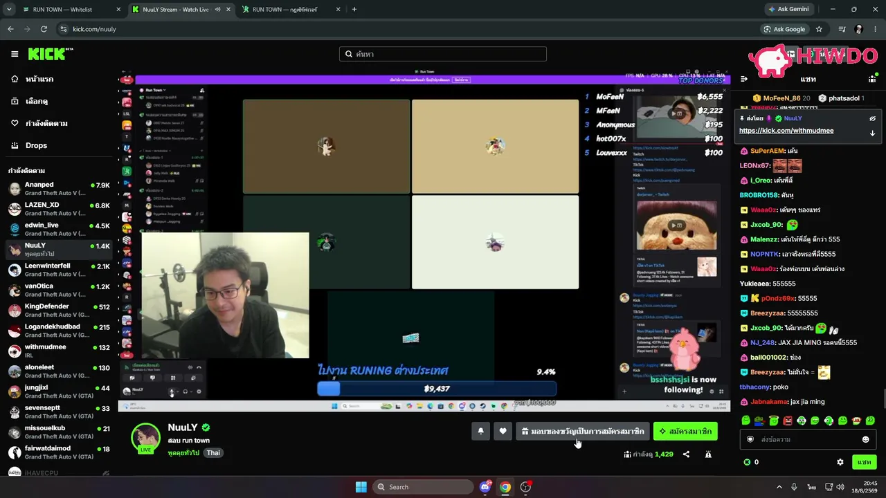The image size is (886, 498).
Task: Open edwin_live channel in the following list
Action: coord(59,229)
